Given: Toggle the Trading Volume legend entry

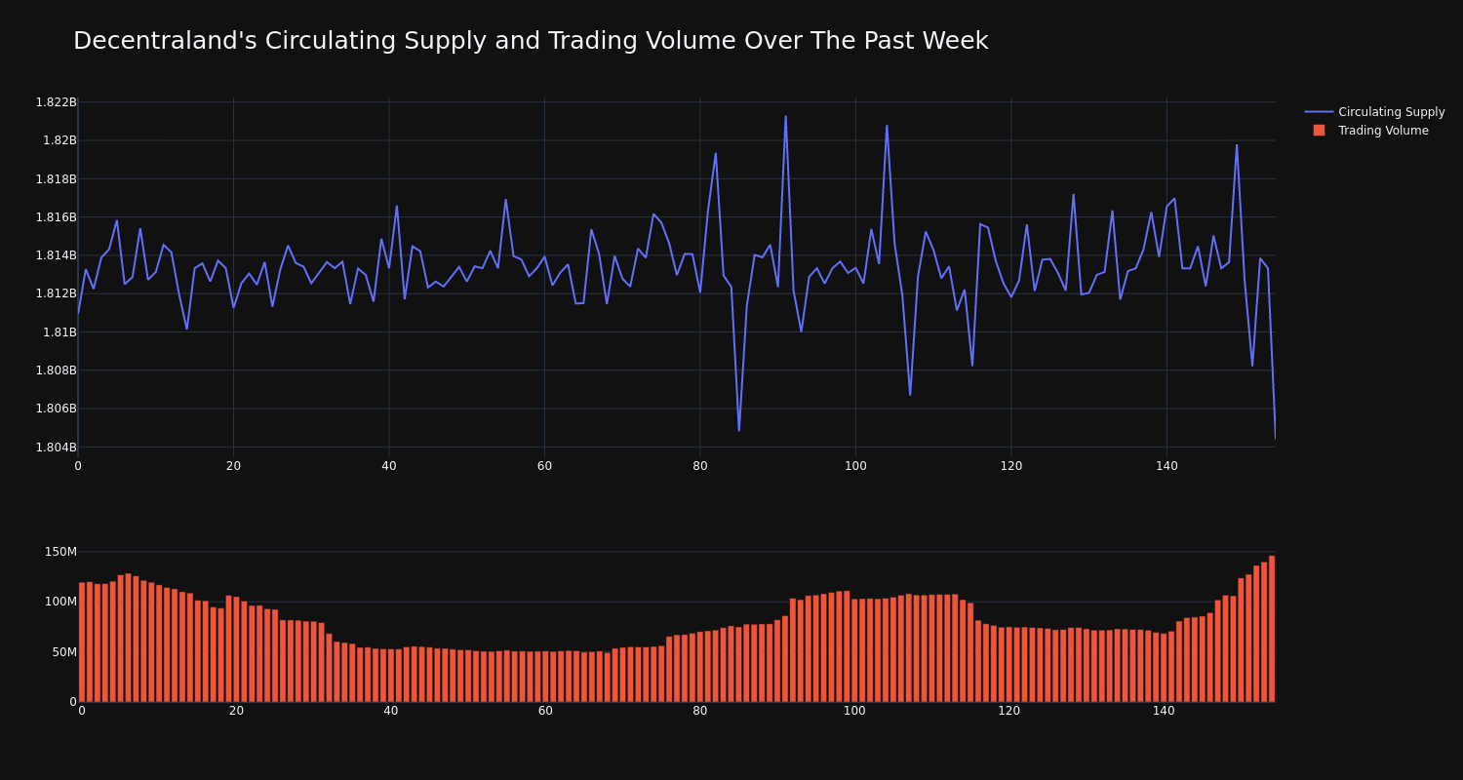Looking at the screenshot, I should click(x=1370, y=131).
